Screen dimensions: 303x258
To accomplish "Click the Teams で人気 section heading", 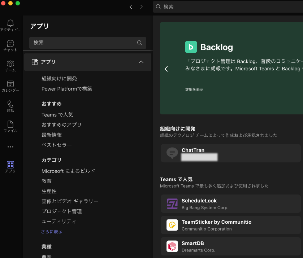I will (x=176, y=179).
